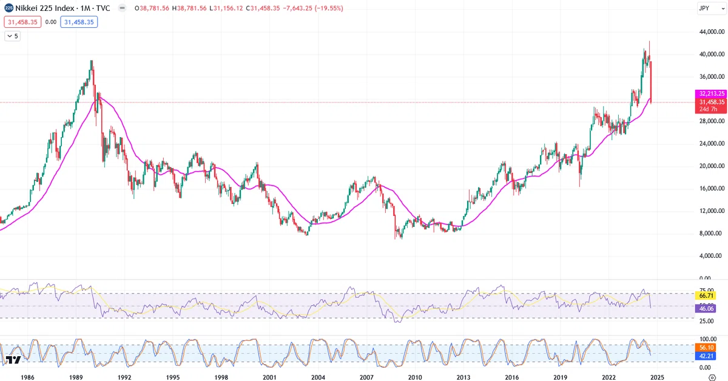Click the 25.00 RSI scale label
This screenshot has width=728, height=381.
coord(707,322)
